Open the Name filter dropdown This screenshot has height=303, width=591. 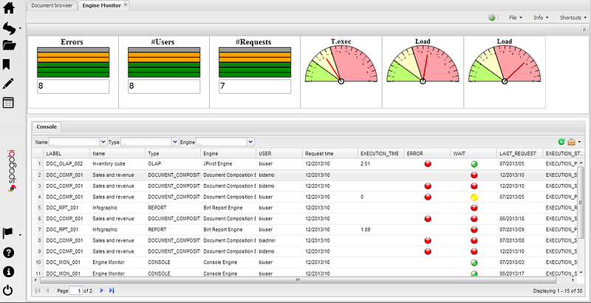pos(103,142)
